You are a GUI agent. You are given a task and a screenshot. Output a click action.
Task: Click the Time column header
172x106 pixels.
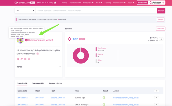tap(77, 91)
